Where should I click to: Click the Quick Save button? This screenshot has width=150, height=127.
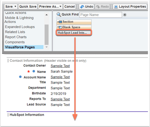pyautogui.click(x=28, y=7)
